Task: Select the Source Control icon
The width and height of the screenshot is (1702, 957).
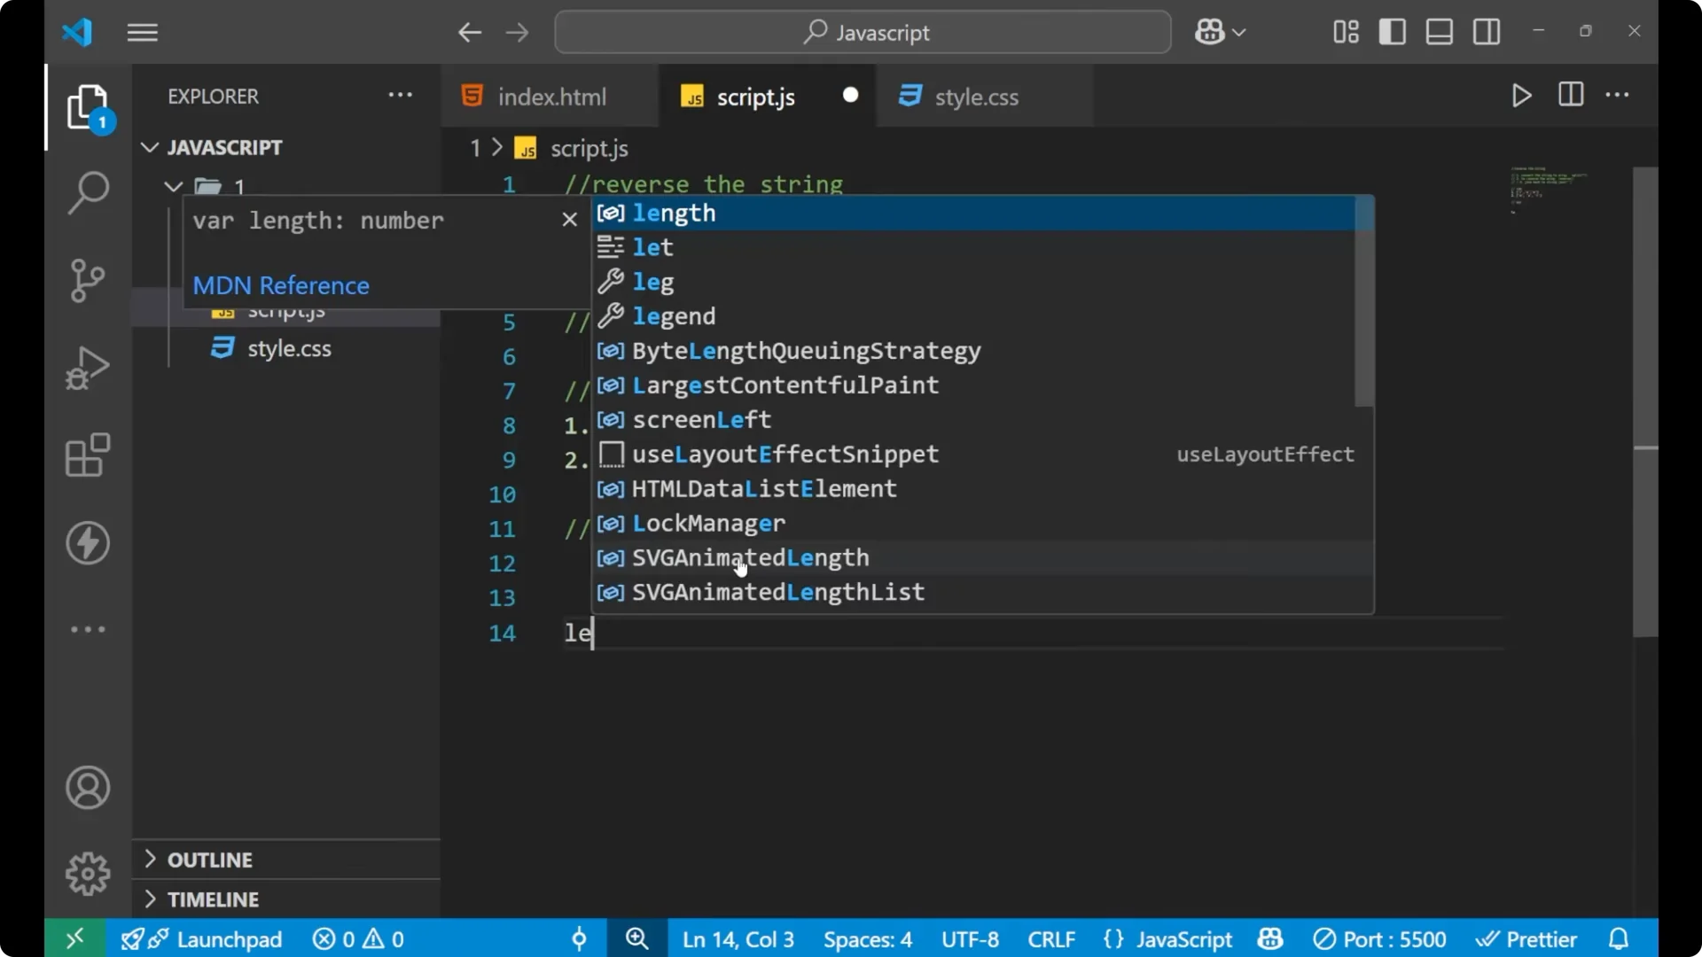Action: [x=87, y=280]
